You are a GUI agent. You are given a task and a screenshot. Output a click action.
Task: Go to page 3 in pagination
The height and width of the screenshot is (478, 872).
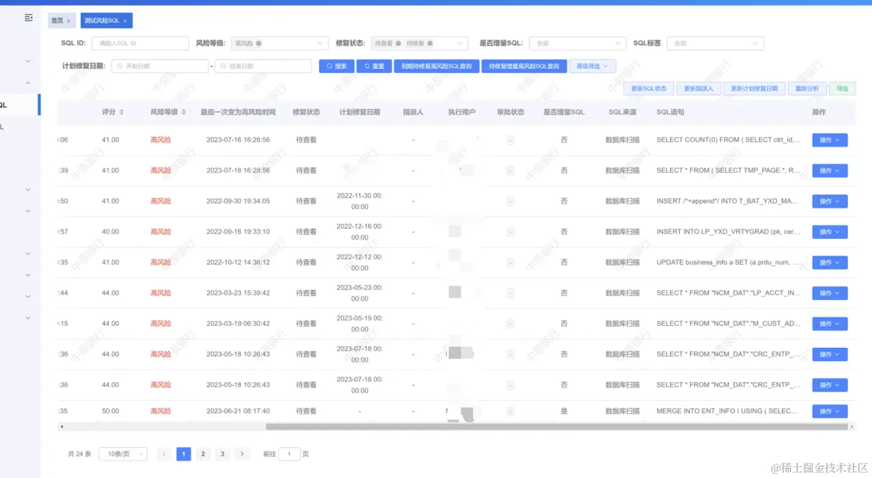223,454
